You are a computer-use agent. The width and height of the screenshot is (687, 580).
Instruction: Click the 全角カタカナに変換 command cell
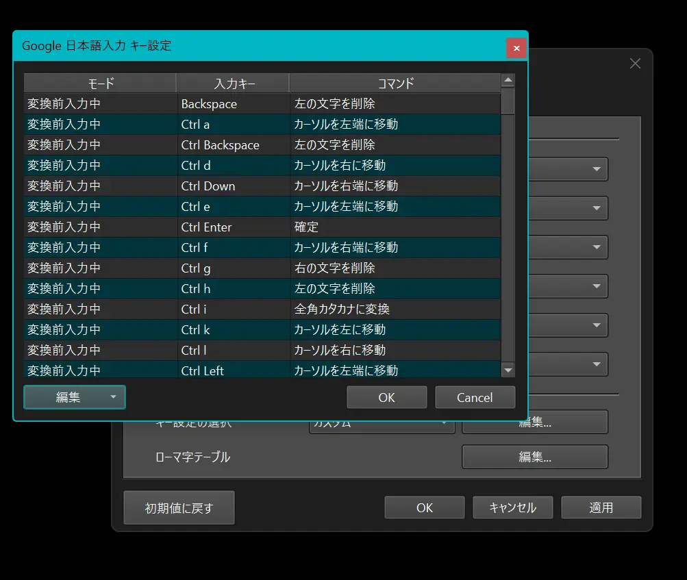point(395,310)
